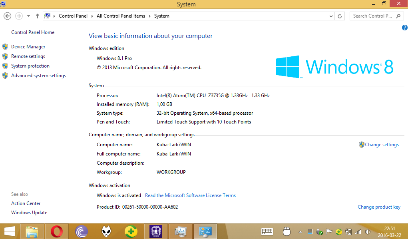Click the Intel Atom processor value
The image size is (408, 239).
point(213,96)
